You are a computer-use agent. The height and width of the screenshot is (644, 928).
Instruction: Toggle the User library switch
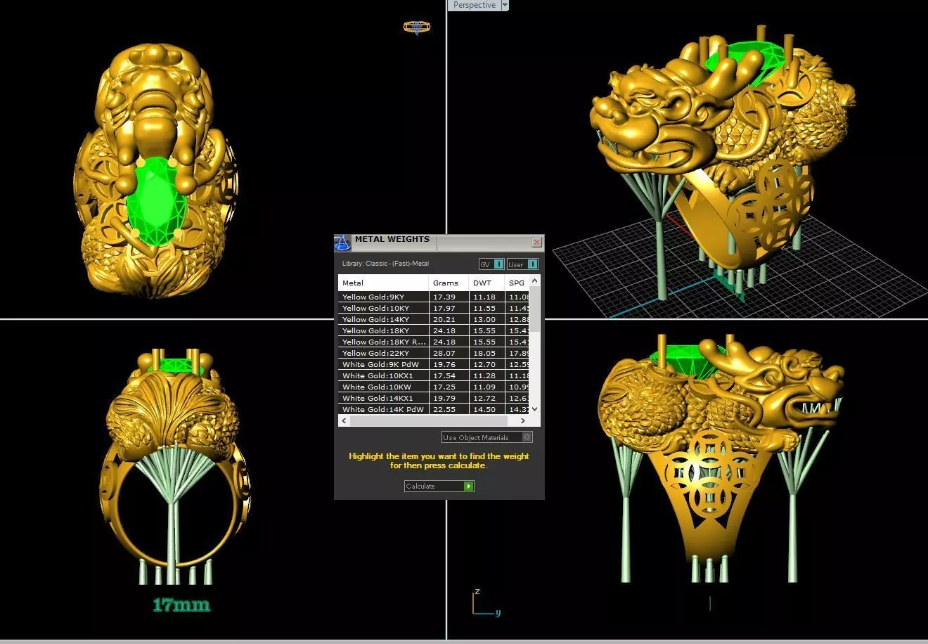(522, 264)
